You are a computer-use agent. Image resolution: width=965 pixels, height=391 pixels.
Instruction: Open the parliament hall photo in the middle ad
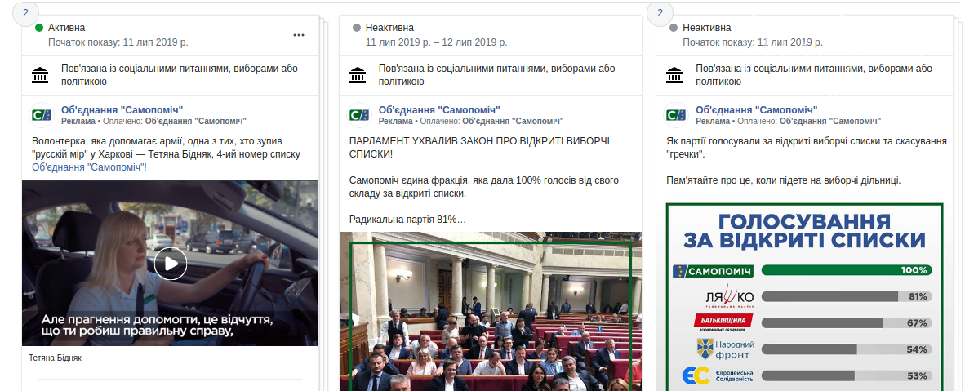pos(491,311)
